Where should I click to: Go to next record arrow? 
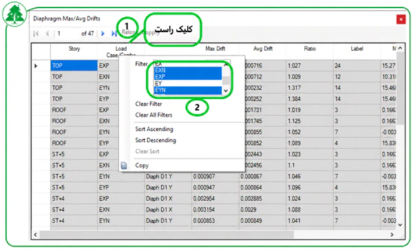(x=103, y=34)
